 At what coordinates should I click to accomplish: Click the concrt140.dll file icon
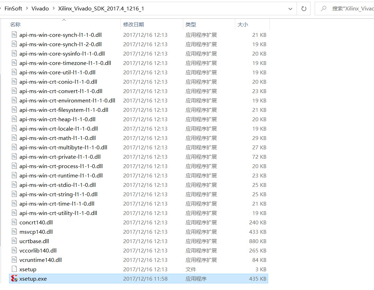pyautogui.click(x=14, y=222)
